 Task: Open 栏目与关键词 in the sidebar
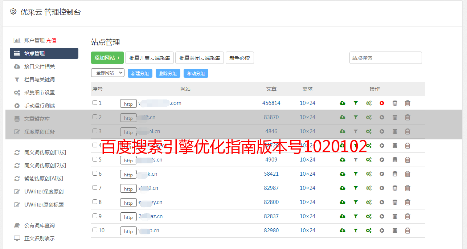(39, 79)
